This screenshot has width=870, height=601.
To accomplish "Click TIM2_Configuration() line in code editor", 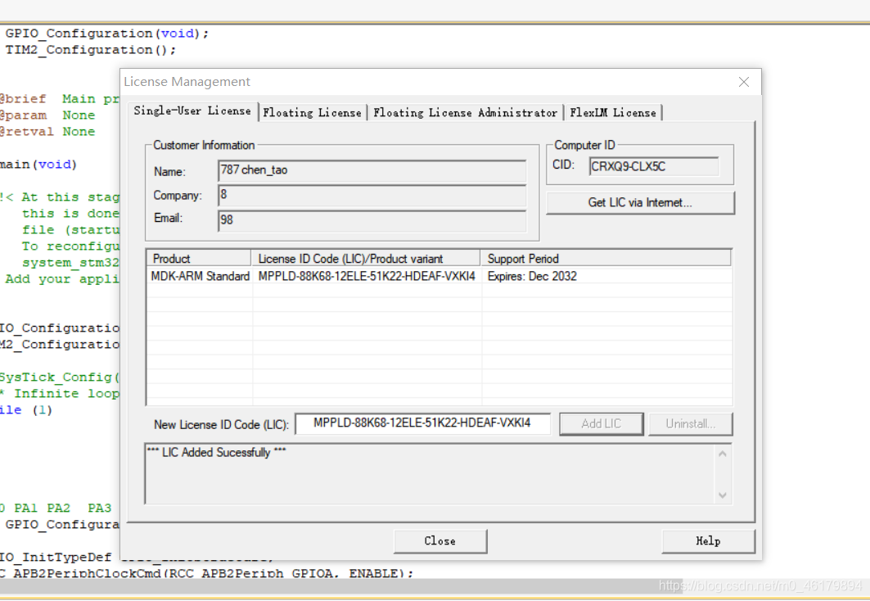I will point(91,50).
